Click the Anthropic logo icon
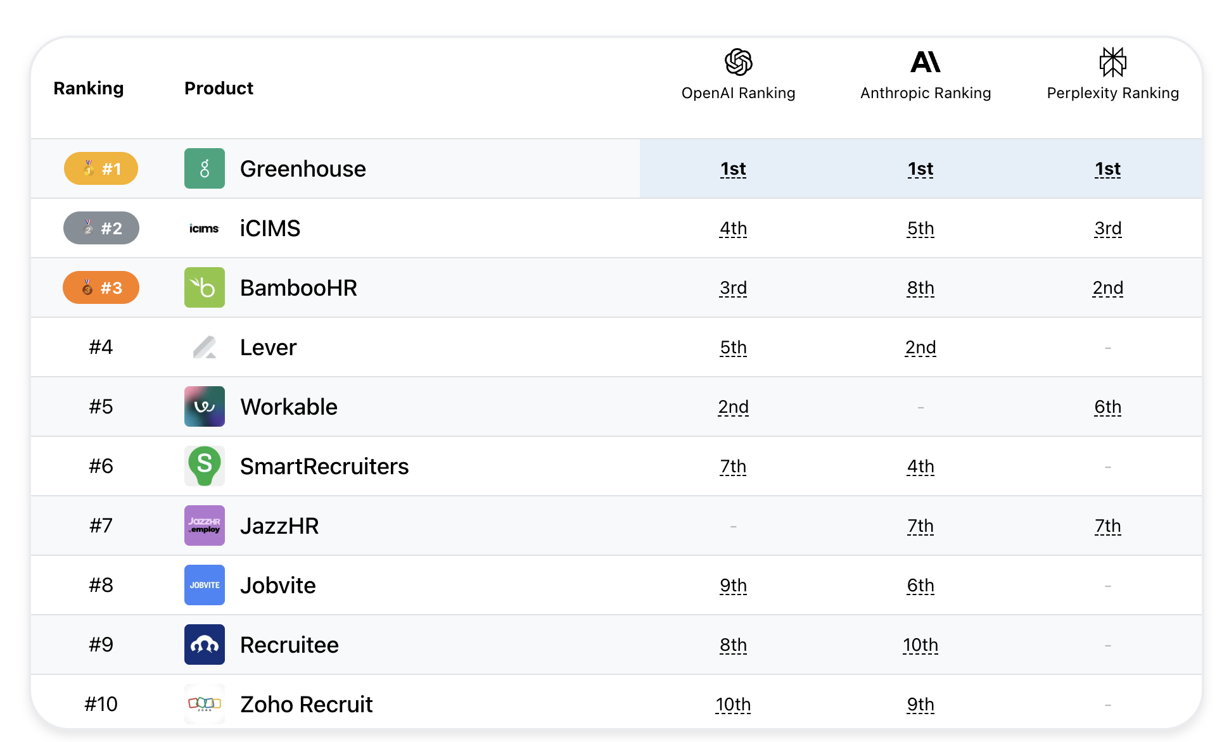Screen dimensions: 1229x742 click(x=926, y=62)
